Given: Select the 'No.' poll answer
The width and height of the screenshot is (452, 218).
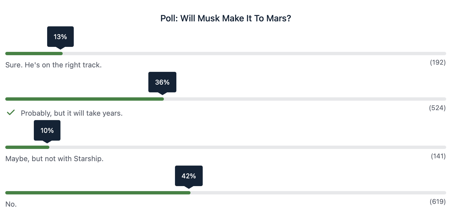Looking at the screenshot, I should (11, 204).
